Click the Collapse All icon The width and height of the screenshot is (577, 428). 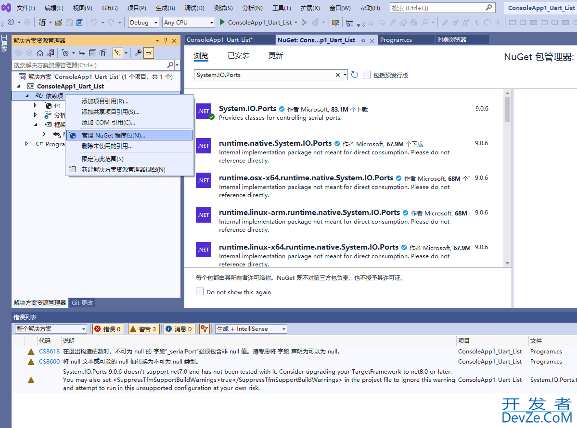pos(92,53)
